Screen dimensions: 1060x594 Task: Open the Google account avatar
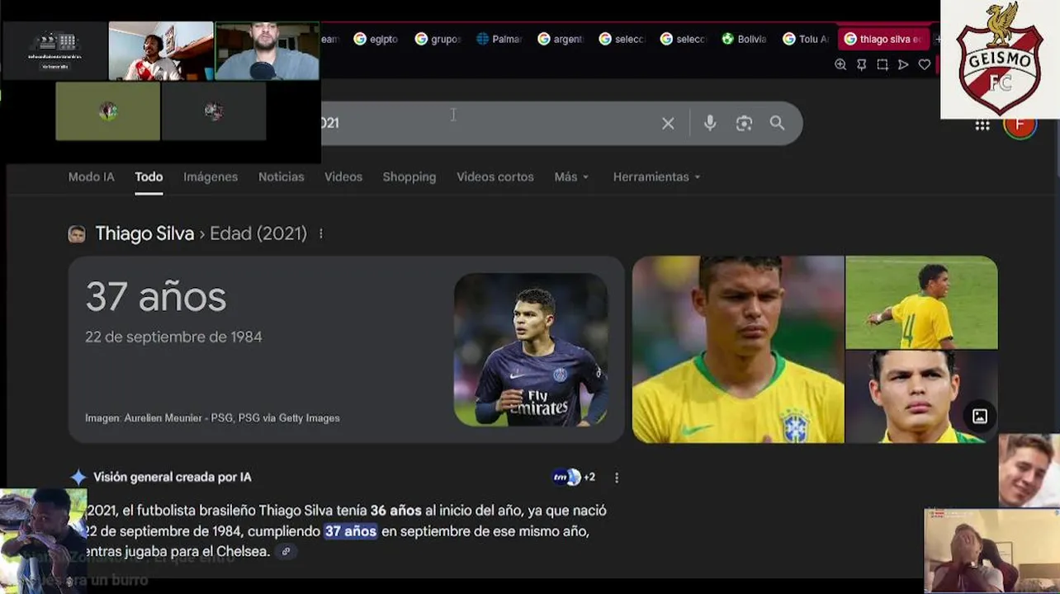(x=1020, y=126)
